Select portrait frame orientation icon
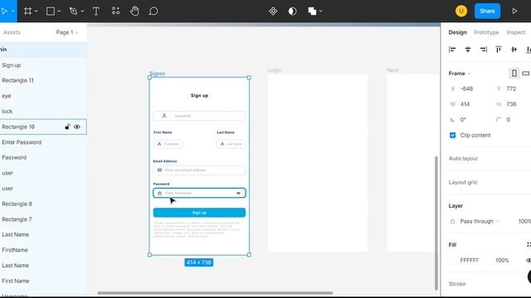This screenshot has width=531, height=298. [514, 73]
